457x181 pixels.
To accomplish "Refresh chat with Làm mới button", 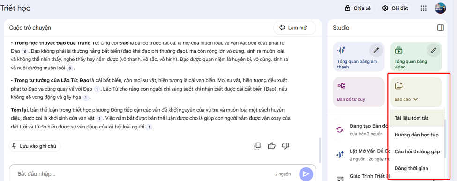I will (294, 28).
